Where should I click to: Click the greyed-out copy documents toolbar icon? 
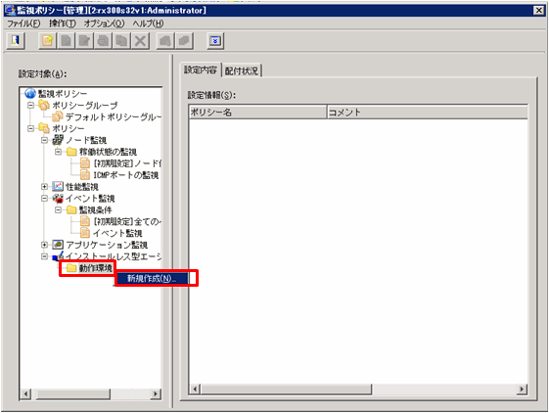[x=121, y=41]
